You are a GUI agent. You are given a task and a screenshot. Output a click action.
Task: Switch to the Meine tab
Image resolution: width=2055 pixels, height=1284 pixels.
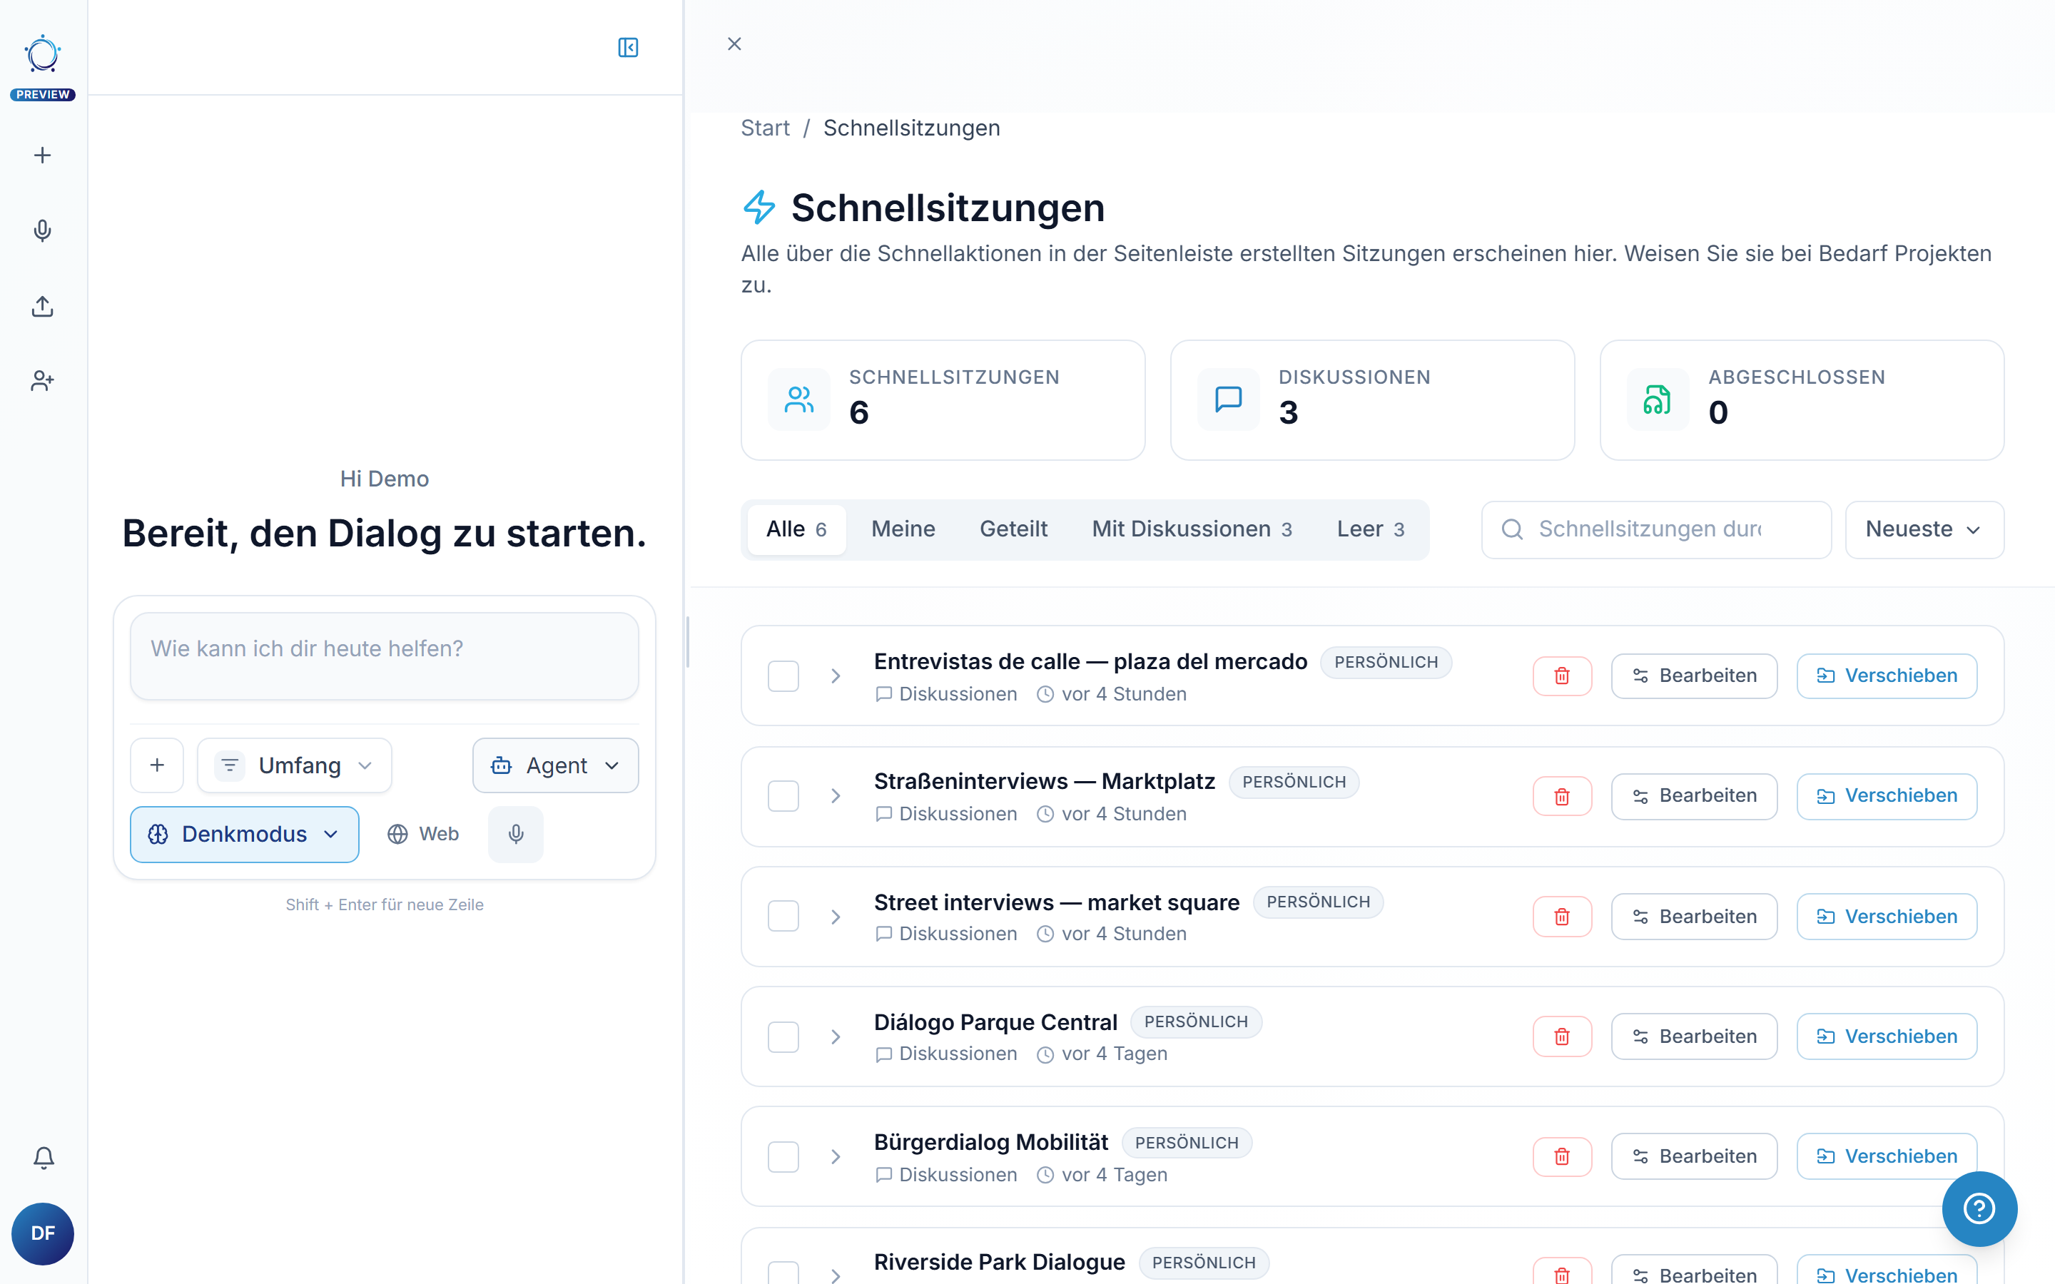903,529
